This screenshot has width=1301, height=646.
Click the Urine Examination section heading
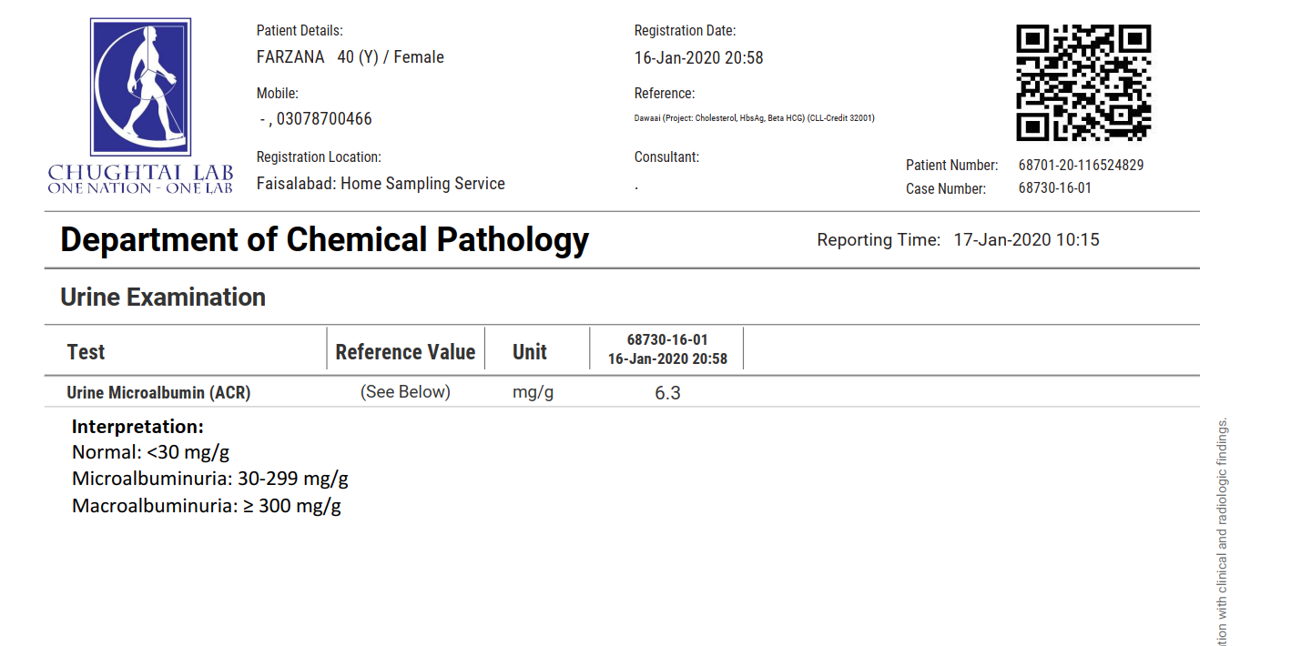coord(163,298)
